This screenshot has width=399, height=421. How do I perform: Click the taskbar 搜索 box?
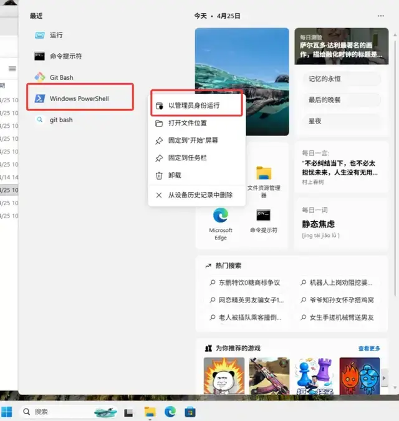(69, 412)
